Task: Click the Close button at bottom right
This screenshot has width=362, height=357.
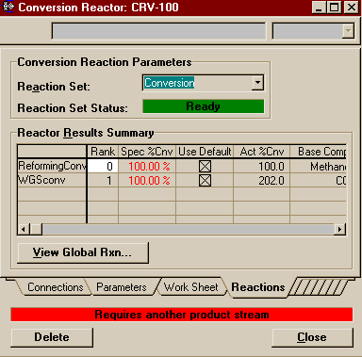Action: pos(312,337)
